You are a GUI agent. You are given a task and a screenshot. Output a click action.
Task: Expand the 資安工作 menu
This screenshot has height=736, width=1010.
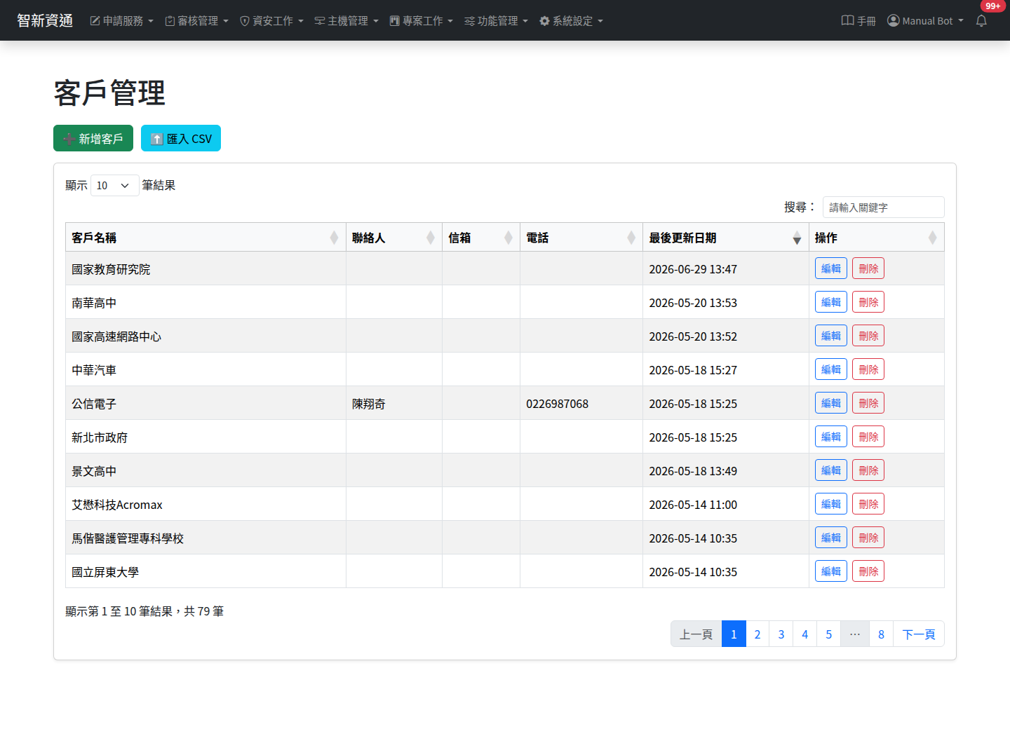(272, 21)
